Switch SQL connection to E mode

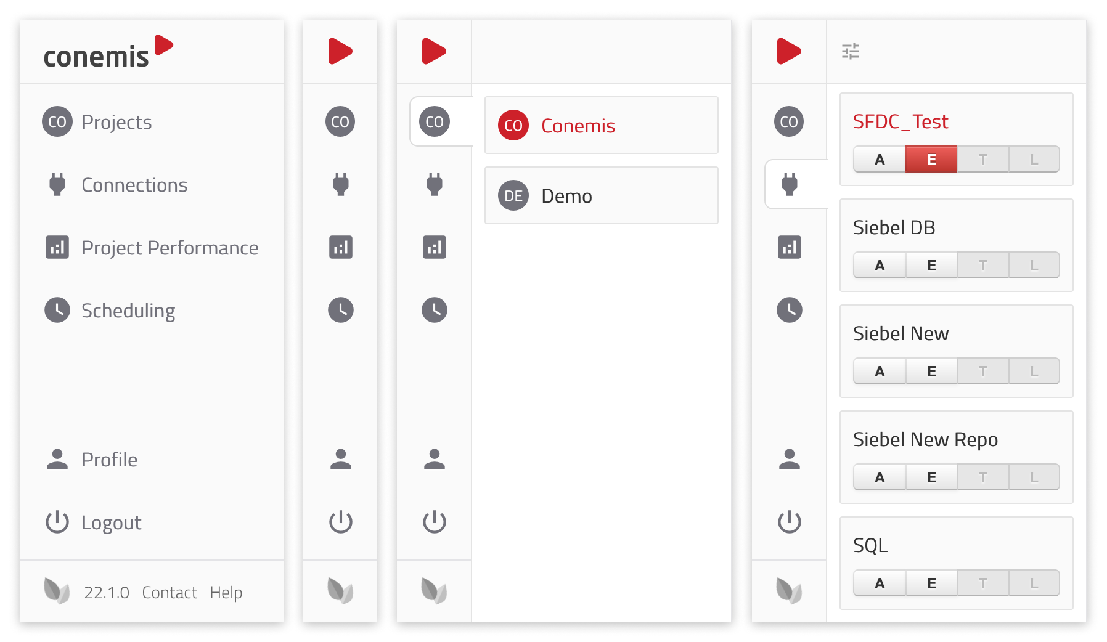click(931, 583)
